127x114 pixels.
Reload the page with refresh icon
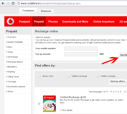point(13,3)
